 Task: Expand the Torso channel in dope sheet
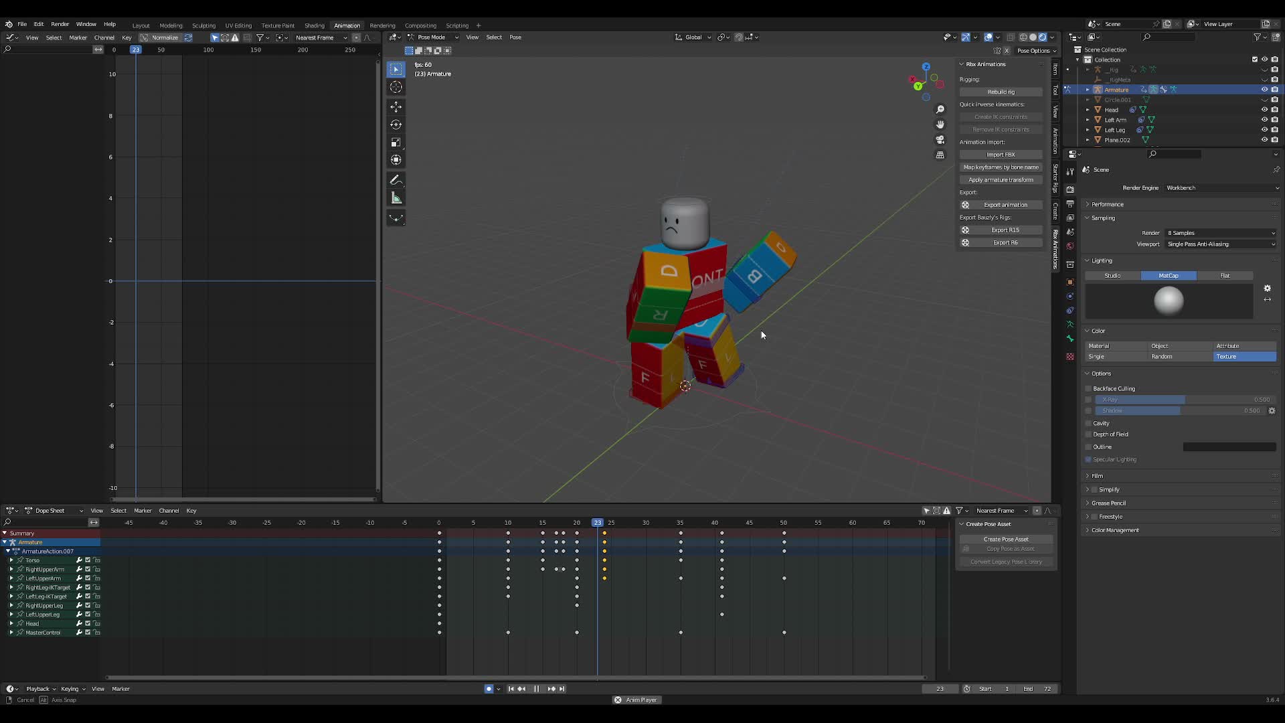[x=11, y=560]
